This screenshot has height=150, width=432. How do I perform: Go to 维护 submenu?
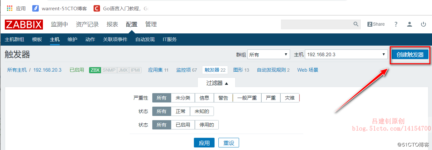(x=72, y=40)
